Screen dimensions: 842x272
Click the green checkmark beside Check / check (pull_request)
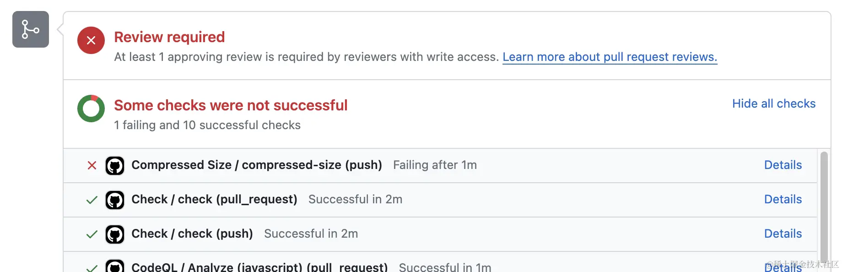tap(92, 200)
